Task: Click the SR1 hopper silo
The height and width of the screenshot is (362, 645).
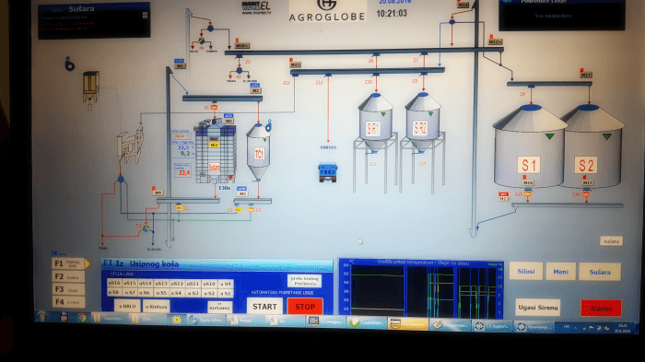Action: (x=375, y=123)
